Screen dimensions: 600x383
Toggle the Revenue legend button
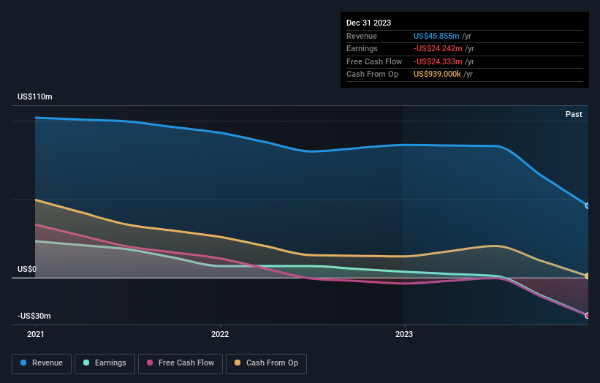[42, 363]
